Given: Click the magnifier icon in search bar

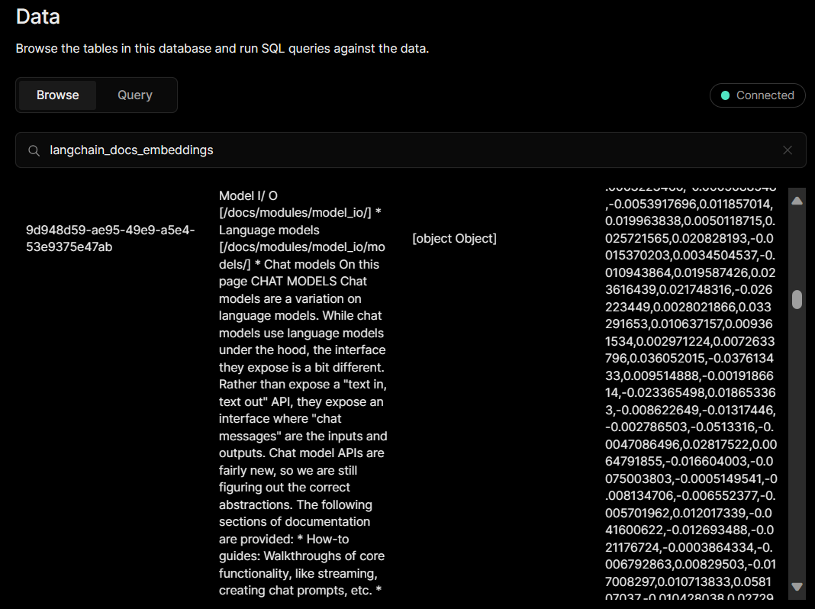Looking at the screenshot, I should coord(34,150).
